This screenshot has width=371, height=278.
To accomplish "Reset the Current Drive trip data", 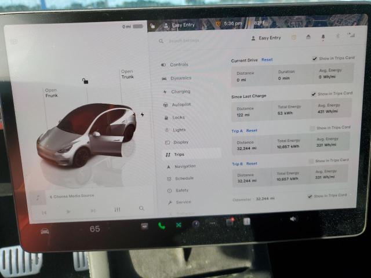I will tap(267, 60).
